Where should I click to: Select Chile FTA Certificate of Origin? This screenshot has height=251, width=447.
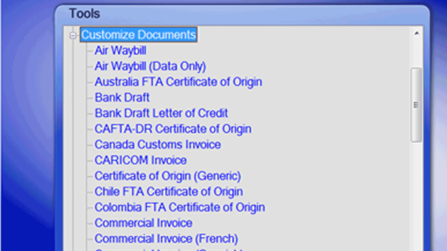[x=169, y=191]
